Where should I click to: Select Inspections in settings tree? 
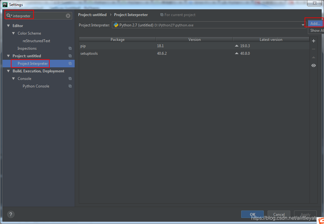[27, 48]
